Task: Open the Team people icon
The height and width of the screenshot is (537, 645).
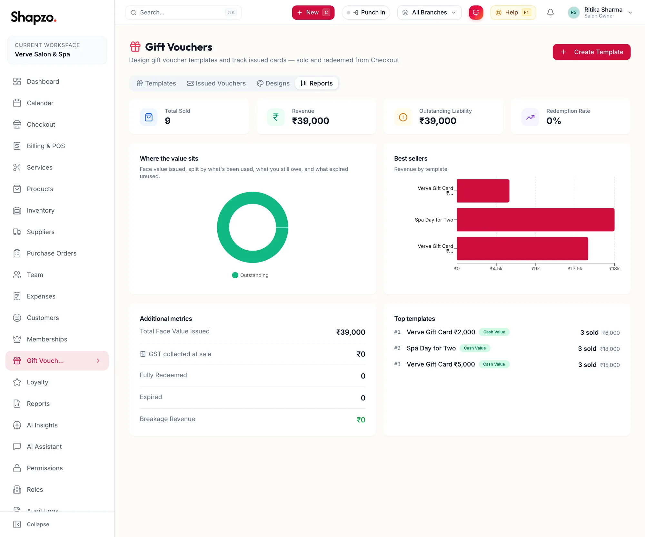Action: [17, 275]
